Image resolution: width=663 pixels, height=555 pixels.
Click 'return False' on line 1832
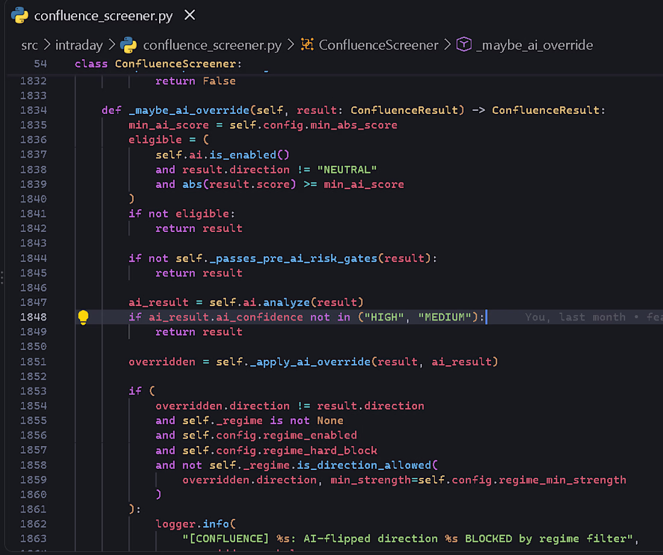coord(195,81)
